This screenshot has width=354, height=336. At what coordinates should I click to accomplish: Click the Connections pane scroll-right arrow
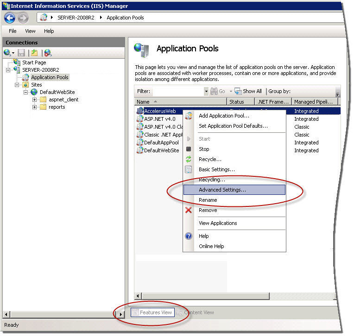(120, 314)
